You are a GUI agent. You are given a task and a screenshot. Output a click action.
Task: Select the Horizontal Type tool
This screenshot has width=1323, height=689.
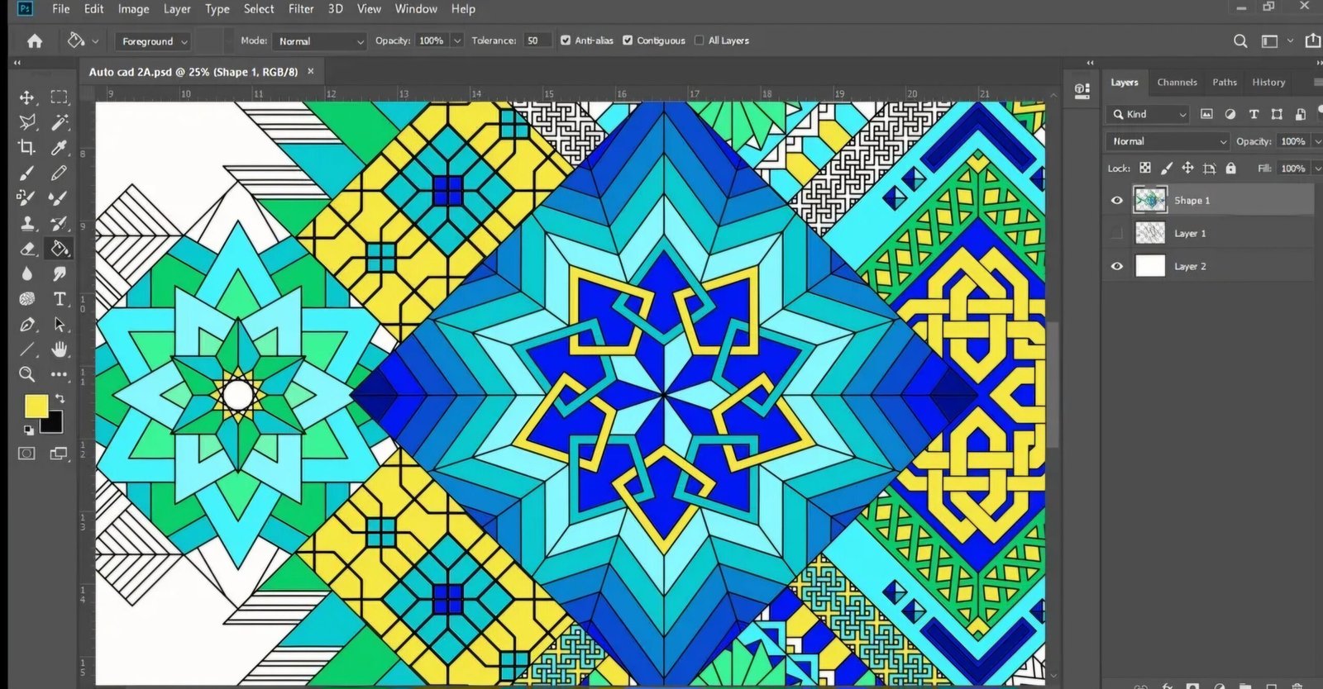pyautogui.click(x=59, y=299)
